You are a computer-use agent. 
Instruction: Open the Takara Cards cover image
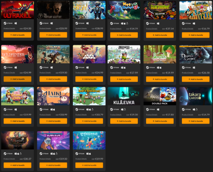pyautogui.click(x=195, y=96)
